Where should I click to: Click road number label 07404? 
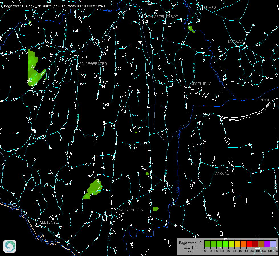pos(66,32)
